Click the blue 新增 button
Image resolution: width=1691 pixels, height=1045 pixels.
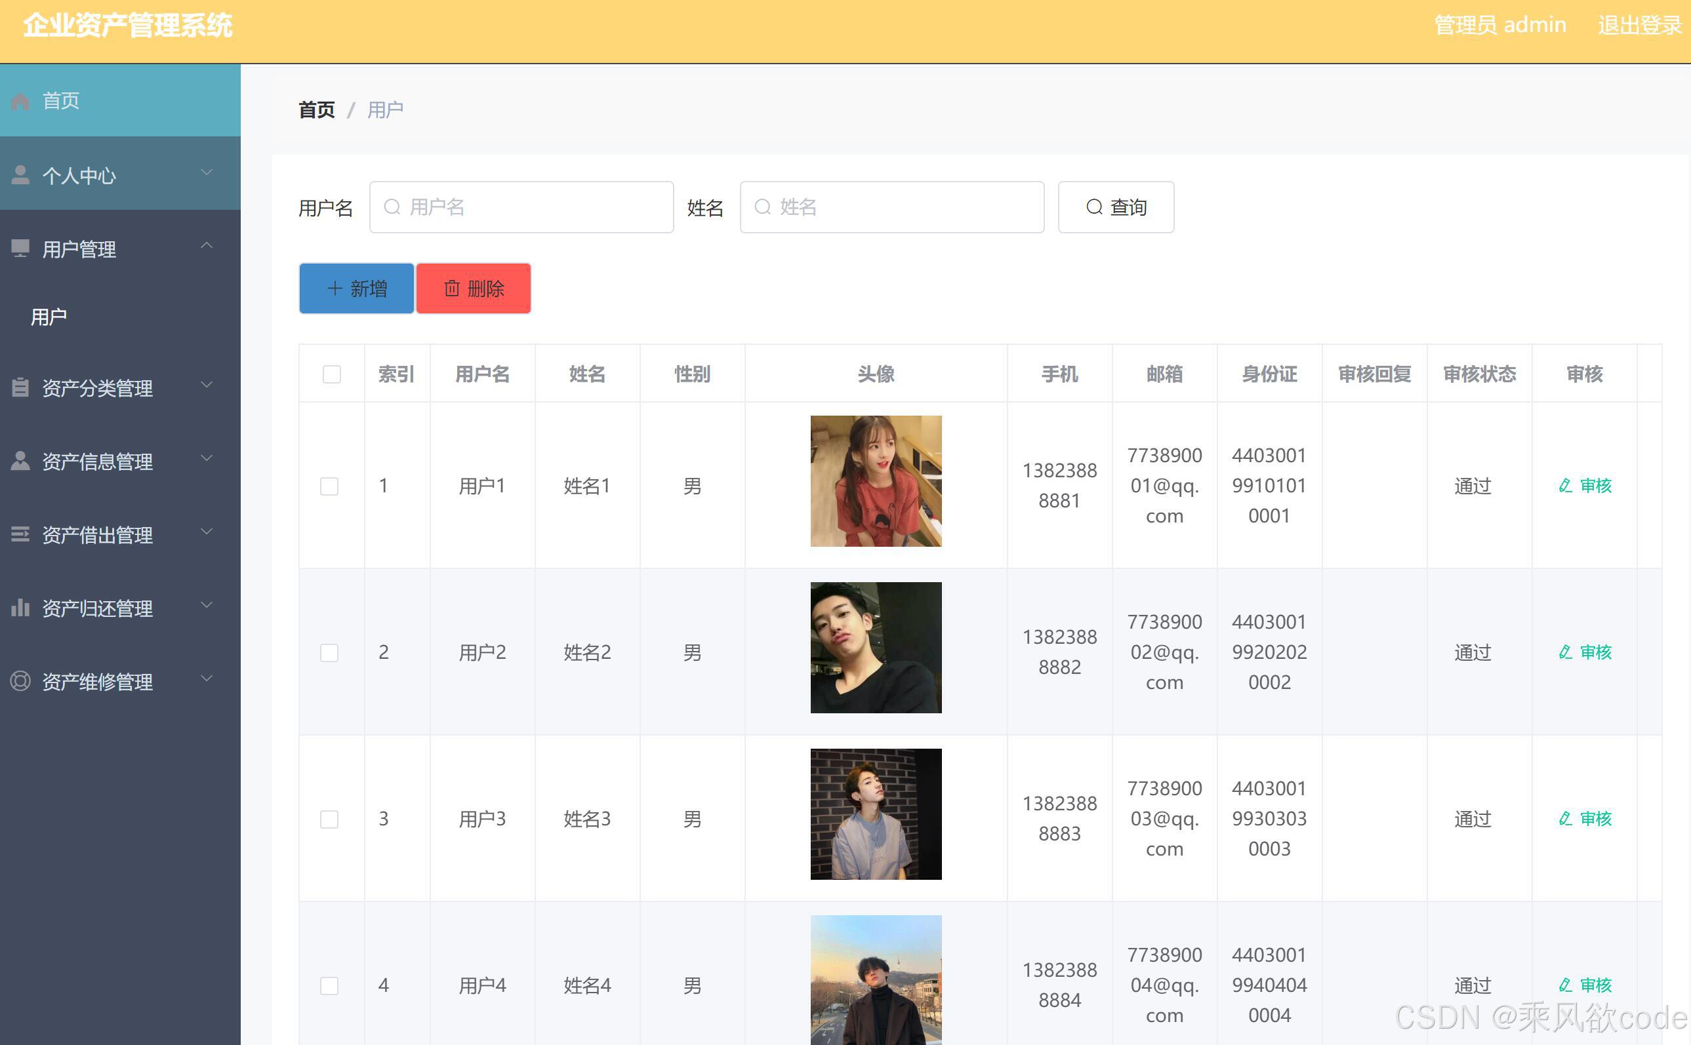click(356, 288)
